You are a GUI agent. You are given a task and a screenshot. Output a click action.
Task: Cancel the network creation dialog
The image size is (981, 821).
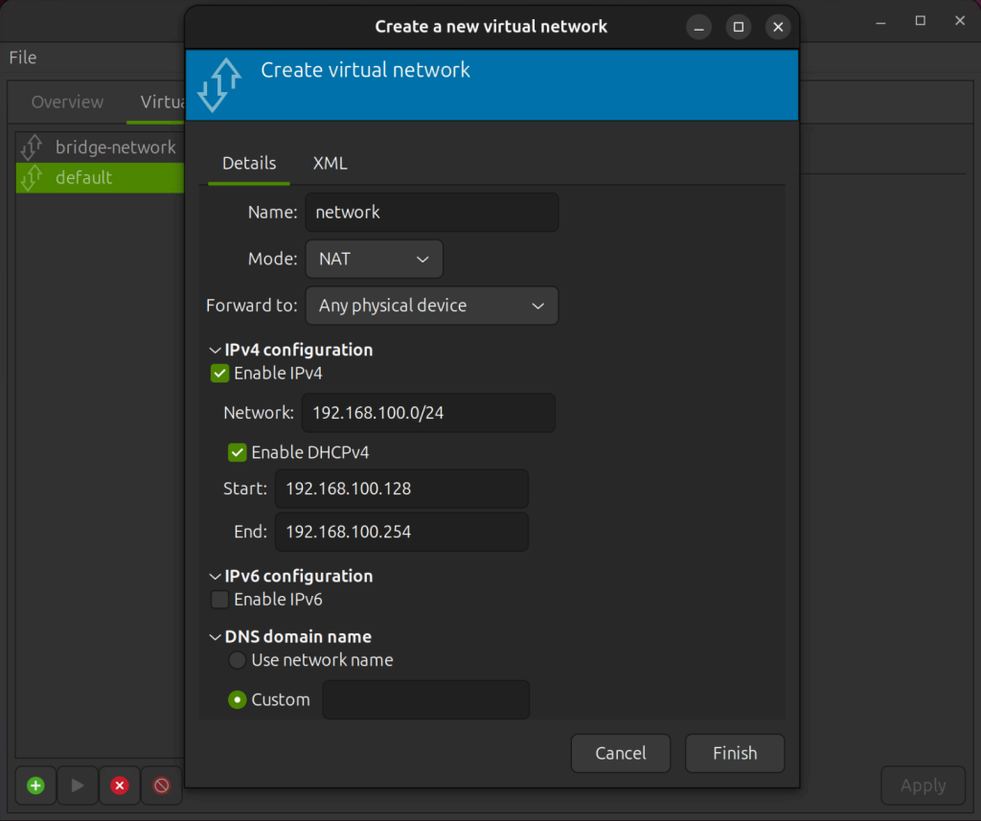[620, 753]
